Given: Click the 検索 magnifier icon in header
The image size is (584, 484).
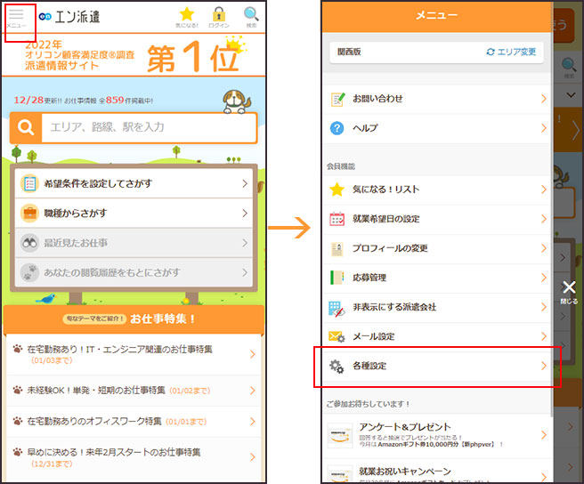Looking at the screenshot, I should click(251, 18).
